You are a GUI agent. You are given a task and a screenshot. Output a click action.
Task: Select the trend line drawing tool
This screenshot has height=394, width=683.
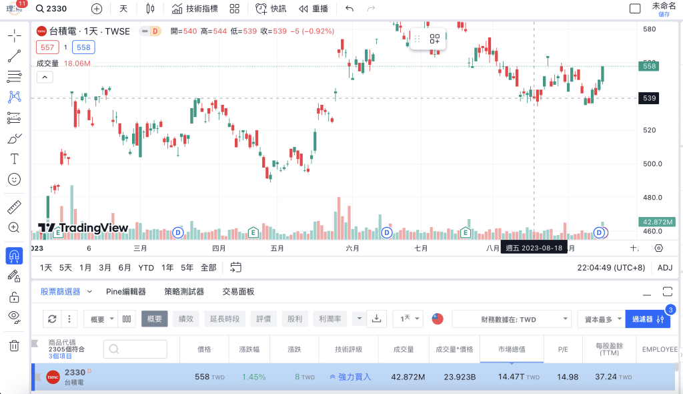coord(14,56)
